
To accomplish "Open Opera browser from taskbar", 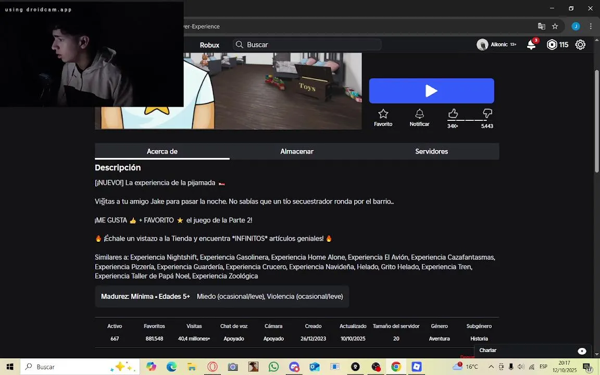I will click(213, 367).
